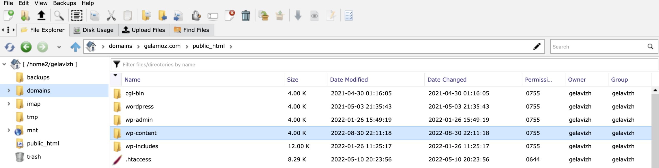Open the File menu
The width and height of the screenshot is (659, 168).
8,3
